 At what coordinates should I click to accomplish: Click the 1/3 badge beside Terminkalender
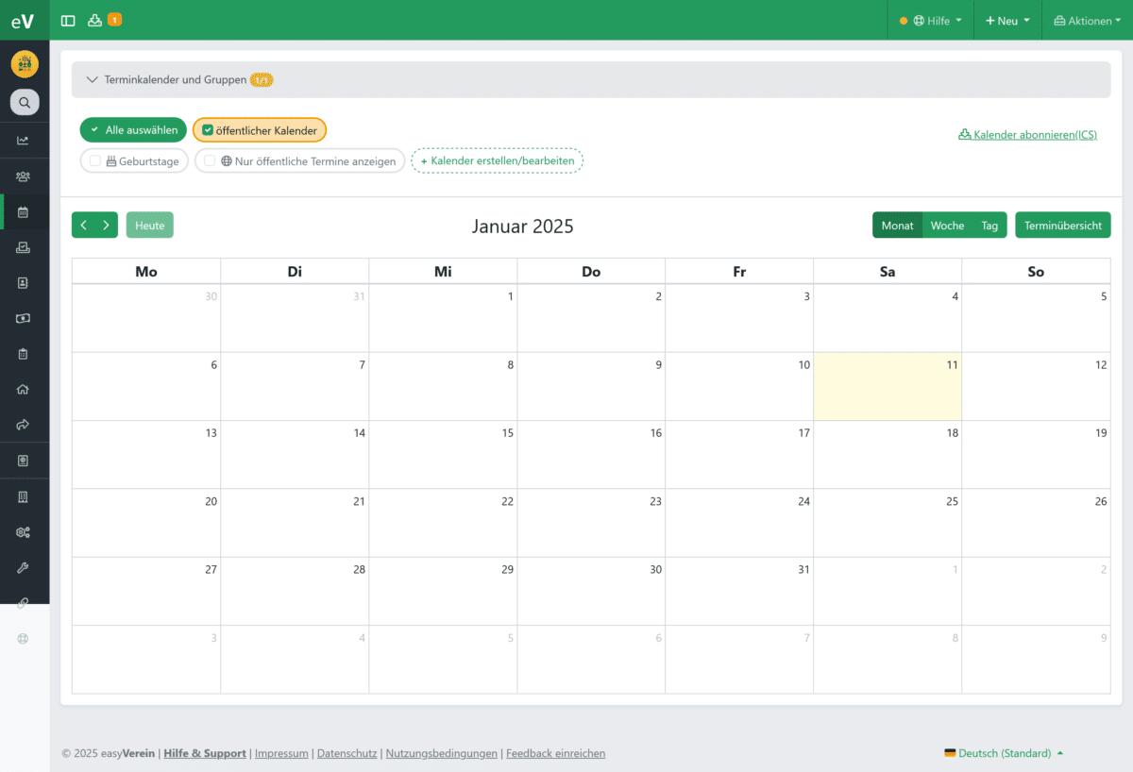262,80
